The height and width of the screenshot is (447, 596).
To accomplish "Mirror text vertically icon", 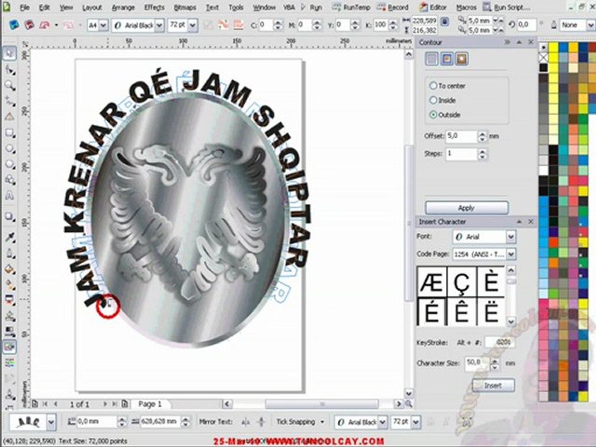I will tap(261, 422).
